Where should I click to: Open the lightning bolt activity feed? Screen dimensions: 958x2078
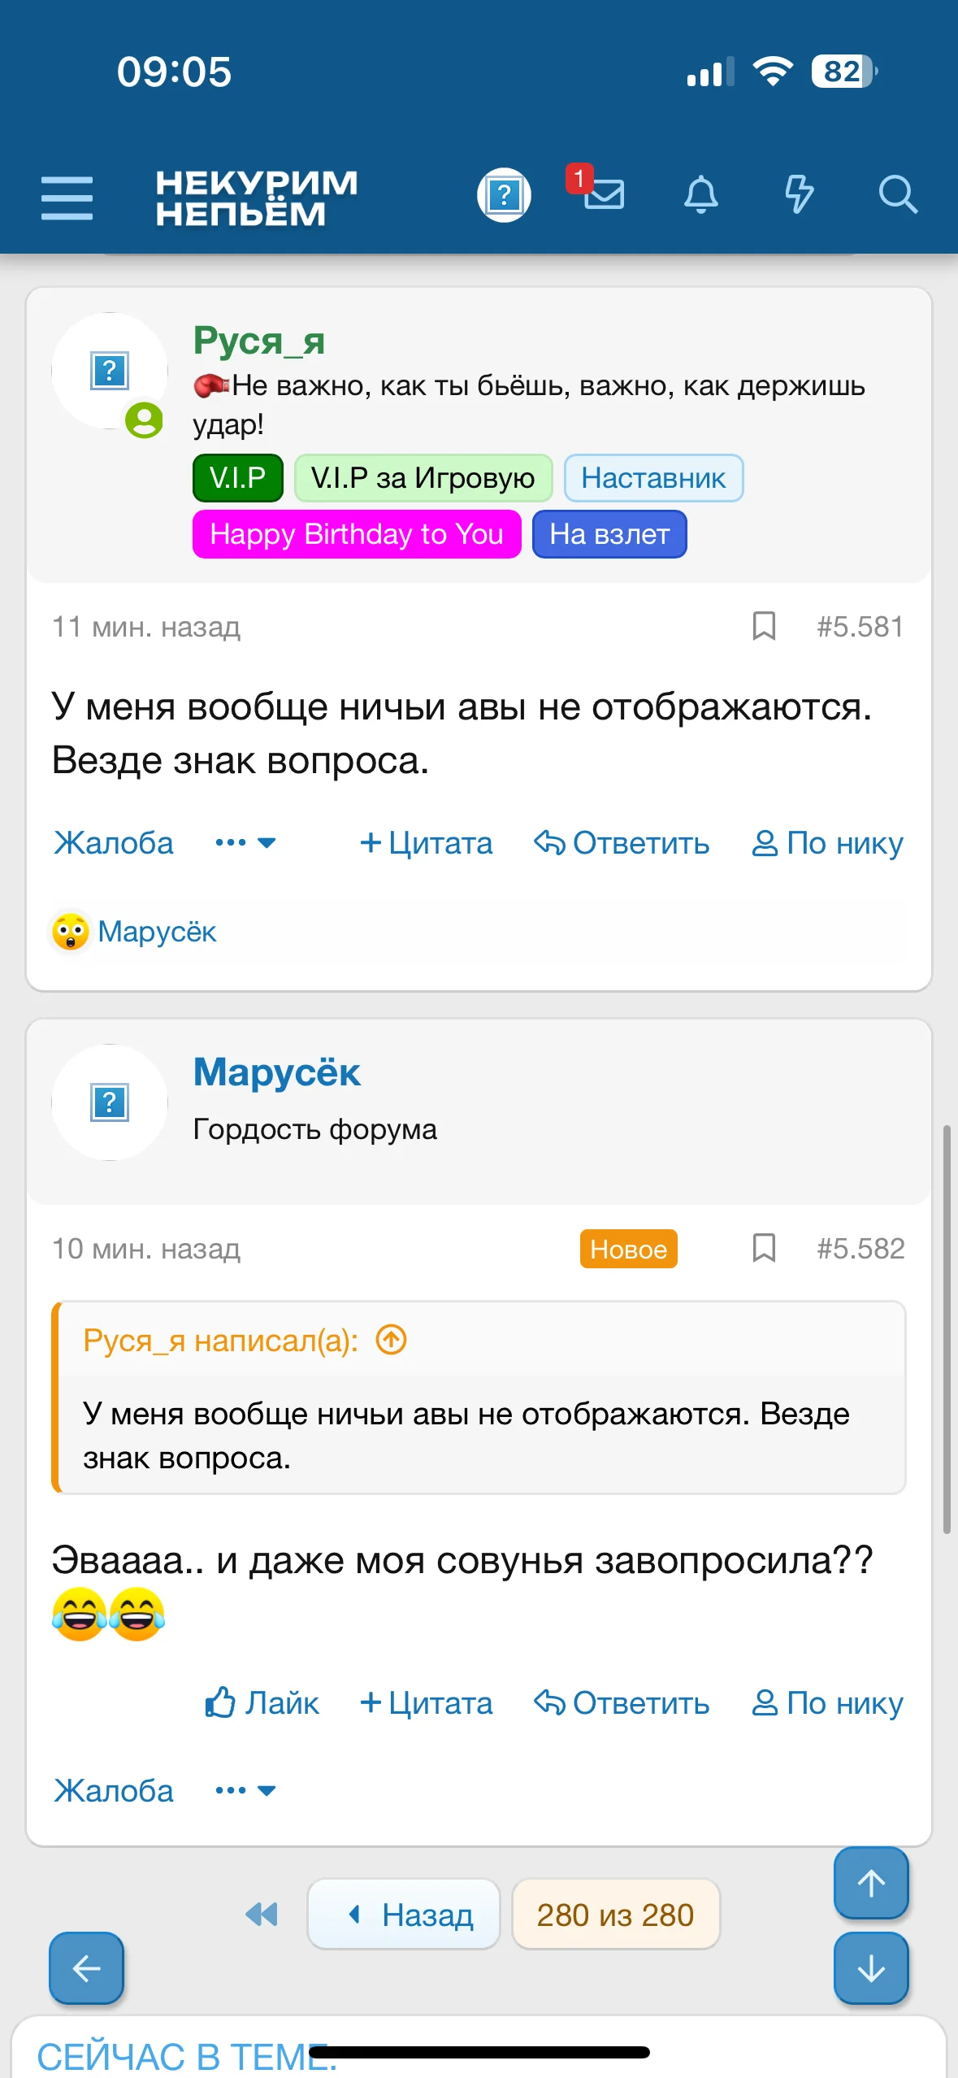[799, 195]
